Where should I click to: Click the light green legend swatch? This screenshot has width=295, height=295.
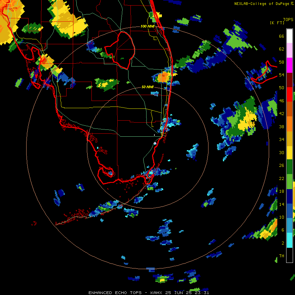(x=289, y=182)
